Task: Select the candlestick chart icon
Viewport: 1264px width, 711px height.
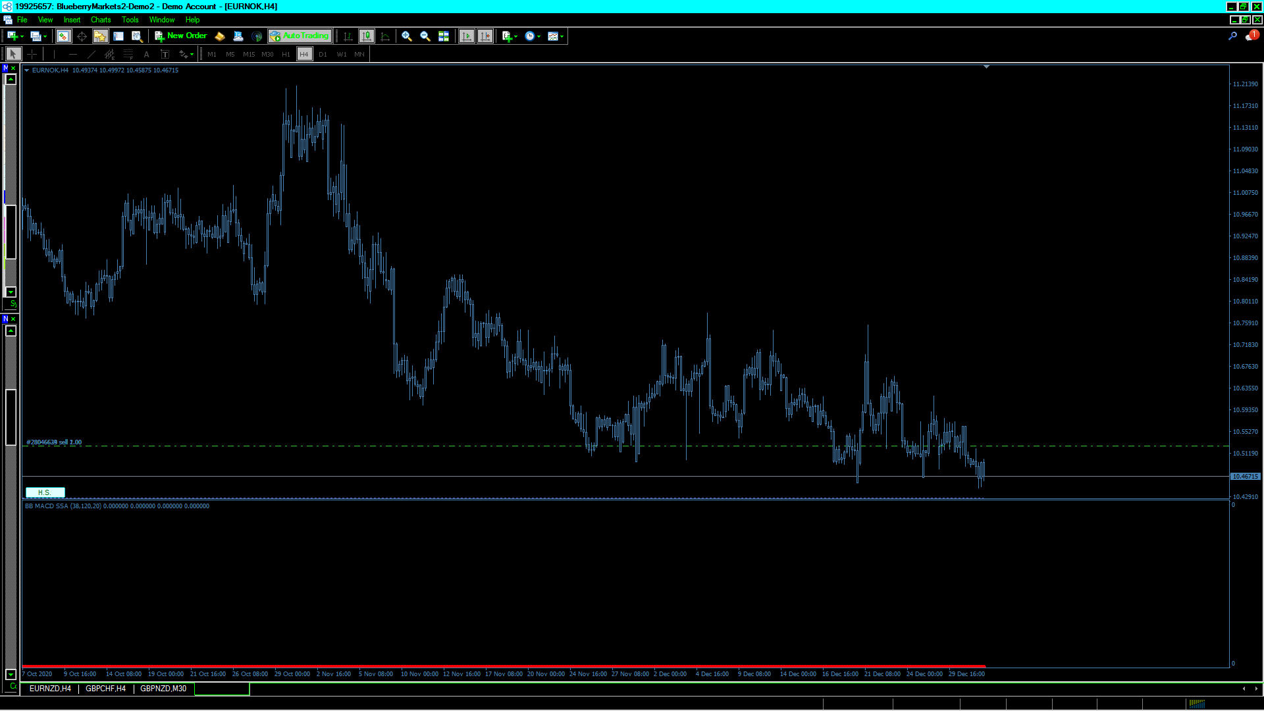Action: [367, 36]
